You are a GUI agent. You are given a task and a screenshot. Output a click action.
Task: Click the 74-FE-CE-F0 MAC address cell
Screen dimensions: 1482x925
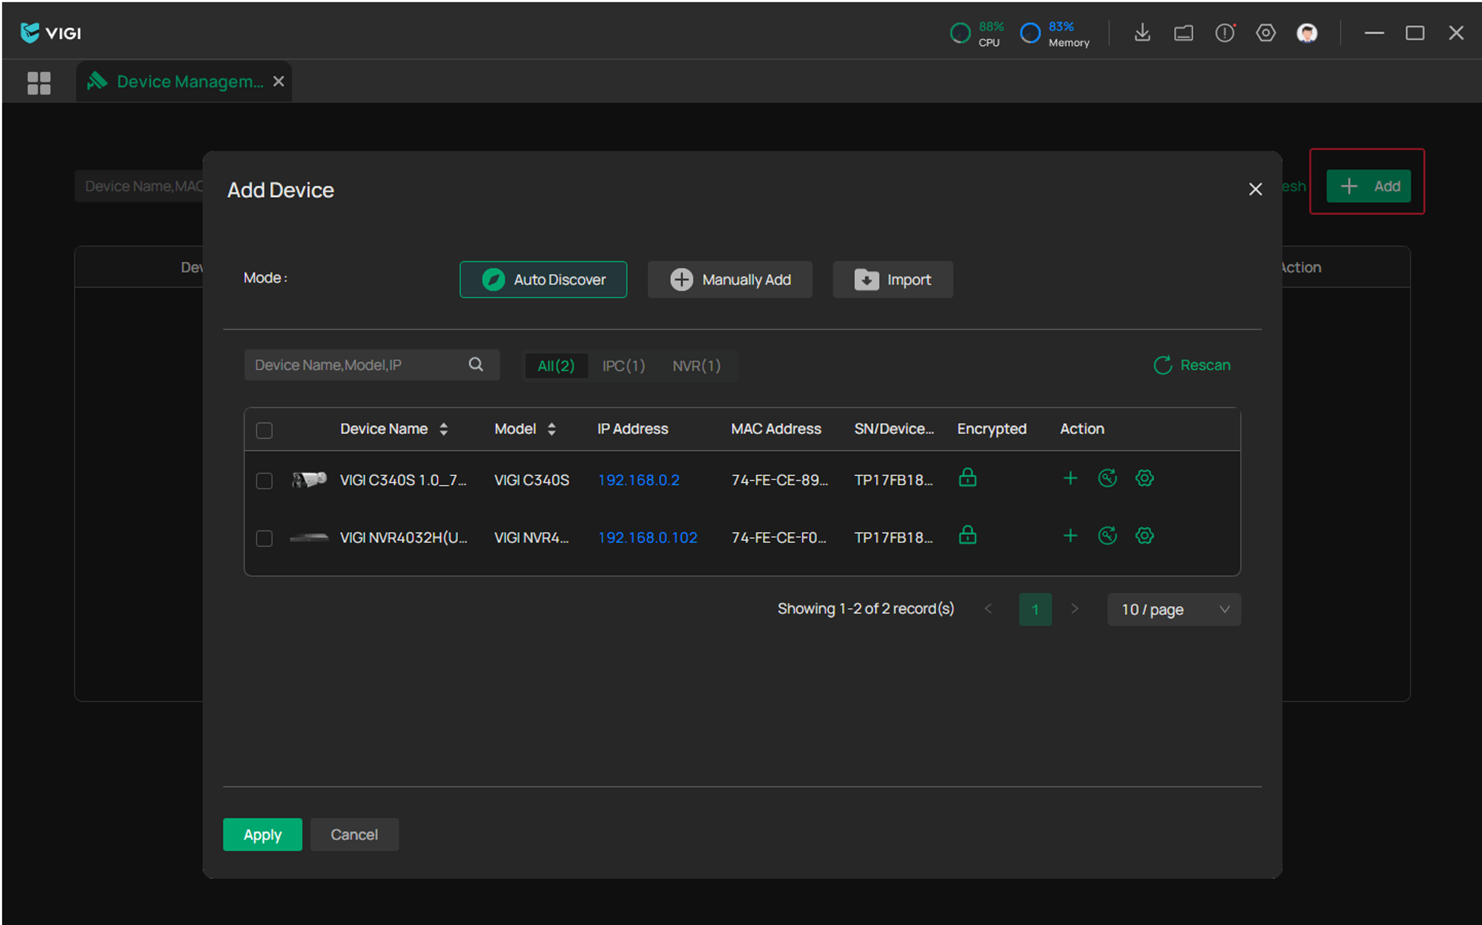pos(779,537)
